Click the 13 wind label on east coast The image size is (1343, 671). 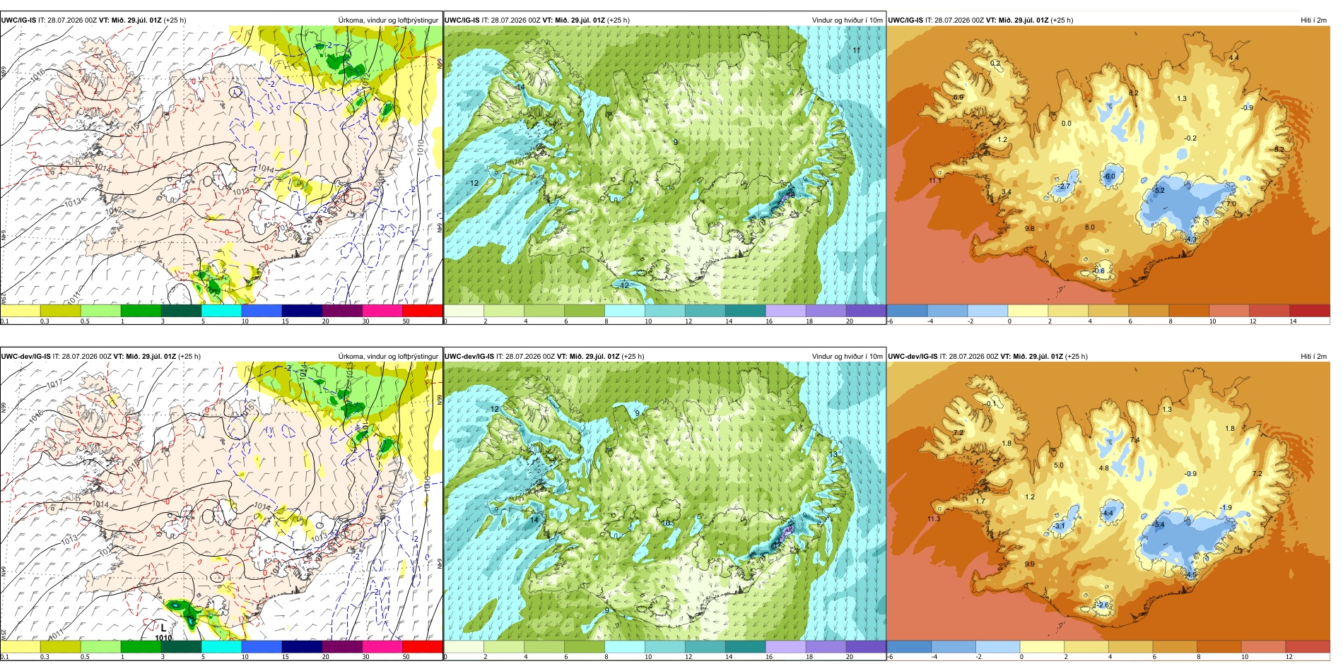pyautogui.click(x=833, y=454)
